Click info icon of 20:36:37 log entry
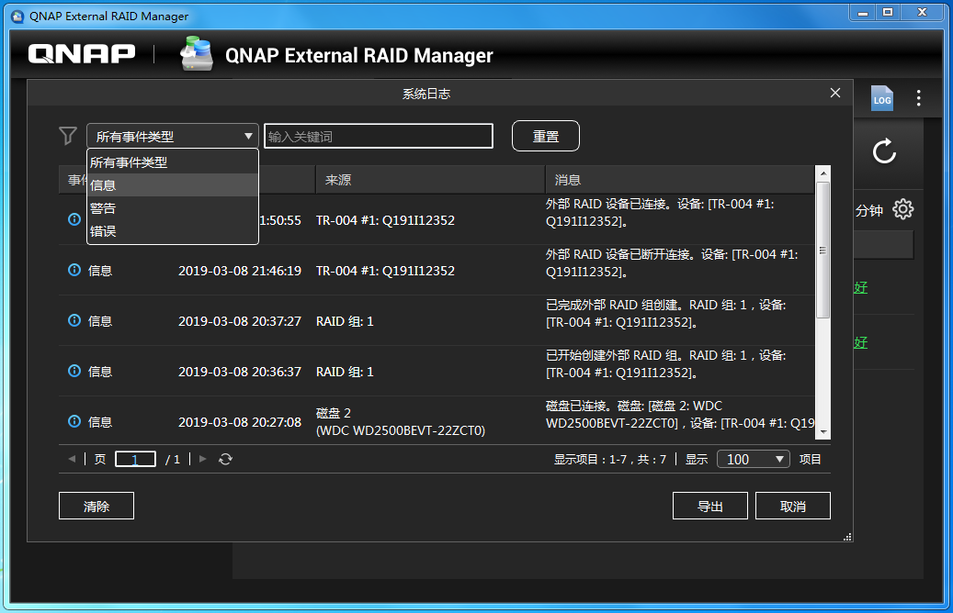Viewport: 953px width, 613px height. tap(74, 371)
